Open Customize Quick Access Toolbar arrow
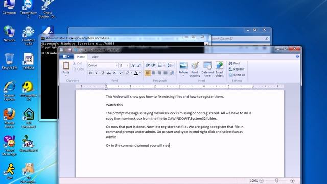Screen dimensions: 327x184 (x=86, y=50)
